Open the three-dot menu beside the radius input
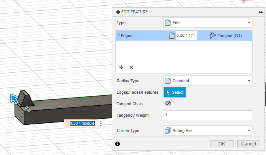This screenshot has height=155, width=266. [x=101, y=123]
